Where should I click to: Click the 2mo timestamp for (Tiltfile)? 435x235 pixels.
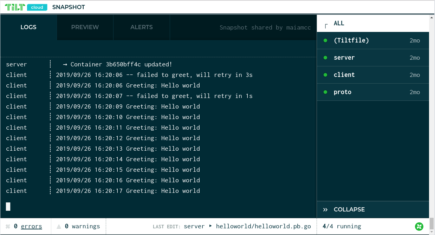pyautogui.click(x=415, y=40)
